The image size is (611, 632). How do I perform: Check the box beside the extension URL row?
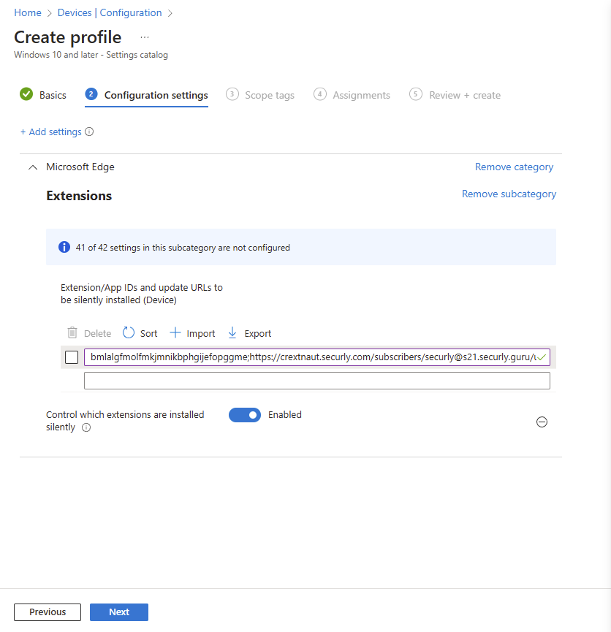coord(72,357)
